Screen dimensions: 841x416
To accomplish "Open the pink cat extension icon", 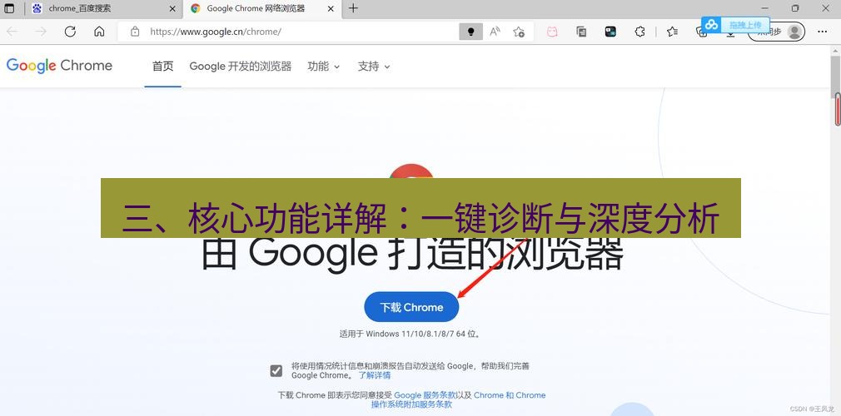I will pyautogui.click(x=552, y=32).
